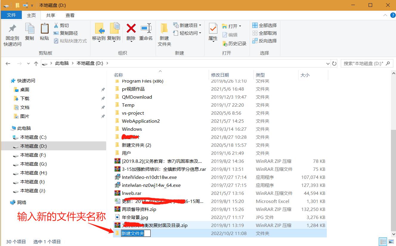Click the address bar refresh button
This screenshot has width=396, height=246.
click(x=334, y=63)
